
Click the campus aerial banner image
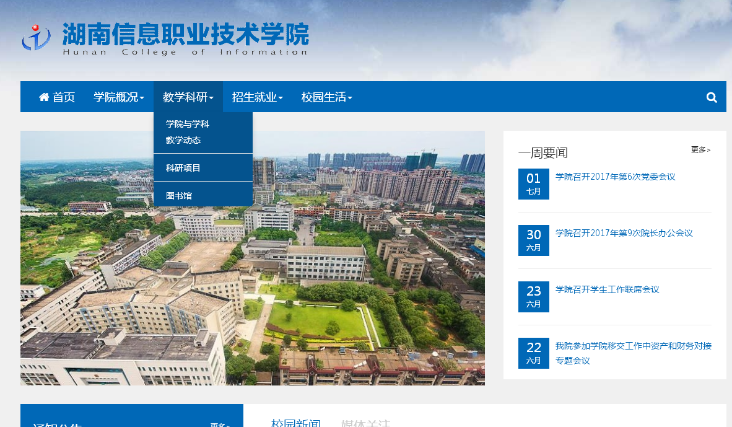pyautogui.click(x=310, y=297)
